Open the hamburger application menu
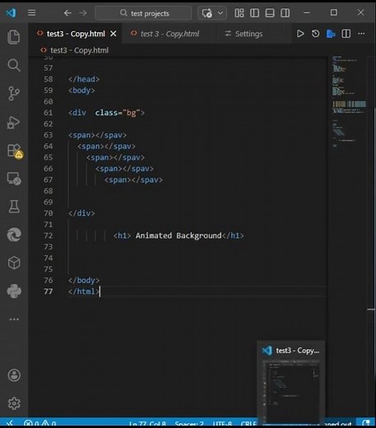The image size is (376, 428). tap(31, 12)
